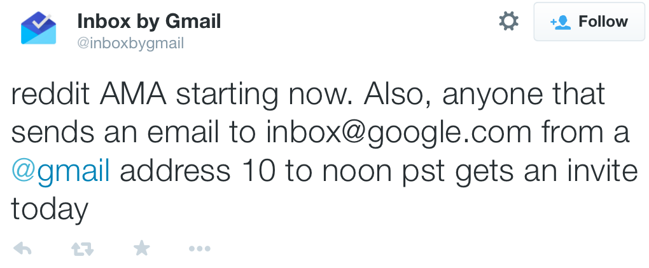The width and height of the screenshot is (649, 268).
Task: Click the inbox@google.com email address
Action: (400, 133)
